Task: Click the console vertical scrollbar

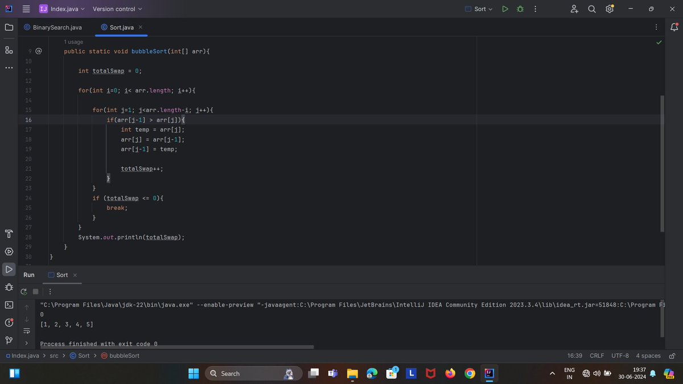Action: click(662, 319)
